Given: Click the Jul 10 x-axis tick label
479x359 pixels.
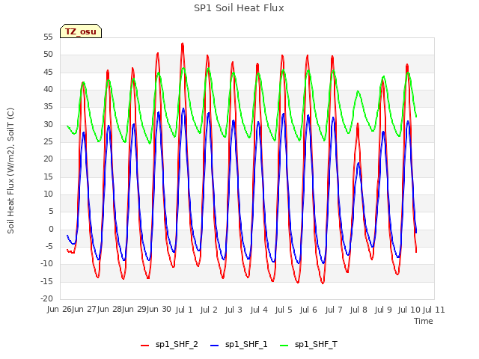Looking at the screenshot, I should [409, 310].
